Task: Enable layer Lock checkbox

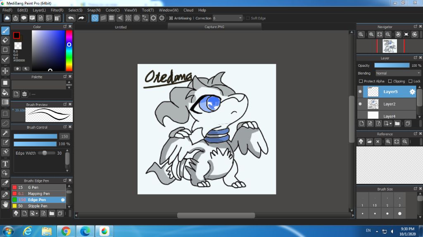Action: (x=410, y=81)
